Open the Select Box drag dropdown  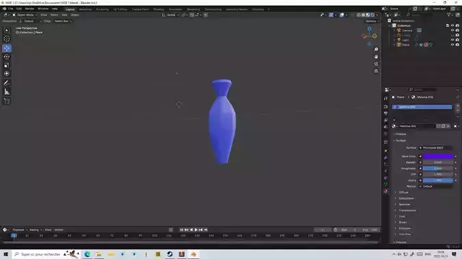click(63, 21)
